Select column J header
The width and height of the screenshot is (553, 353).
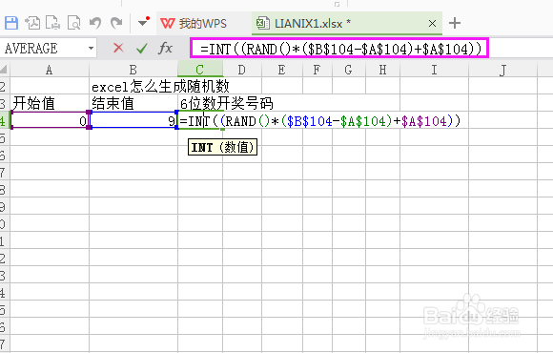pyautogui.click(x=502, y=70)
